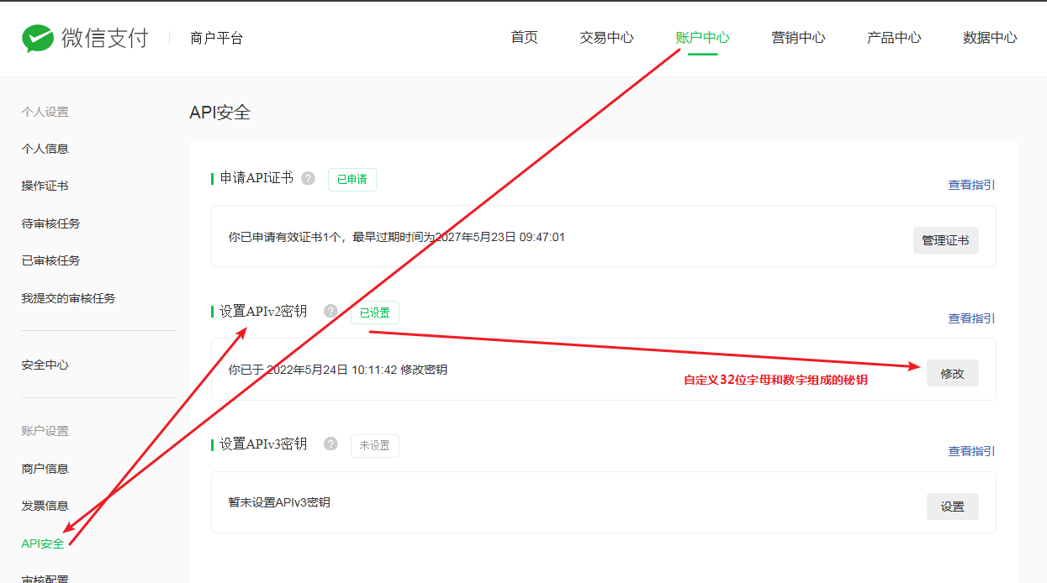Click key modified text 2022年5月24日
The image size is (1047, 583).
pos(307,370)
